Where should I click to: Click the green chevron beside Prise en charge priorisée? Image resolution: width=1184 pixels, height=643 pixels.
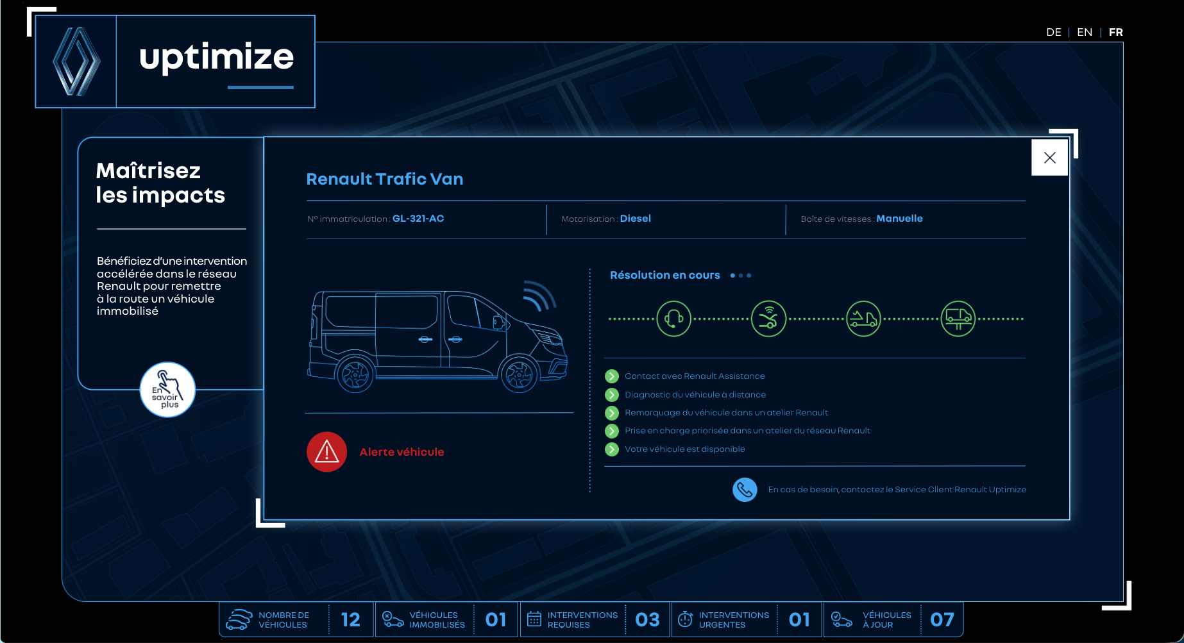point(612,431)
